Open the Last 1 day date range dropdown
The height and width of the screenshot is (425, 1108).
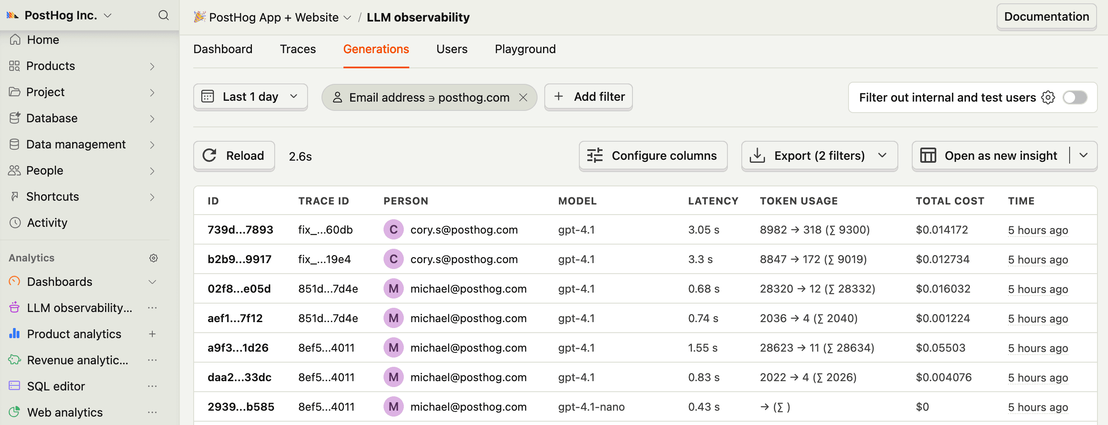[250, 97]
